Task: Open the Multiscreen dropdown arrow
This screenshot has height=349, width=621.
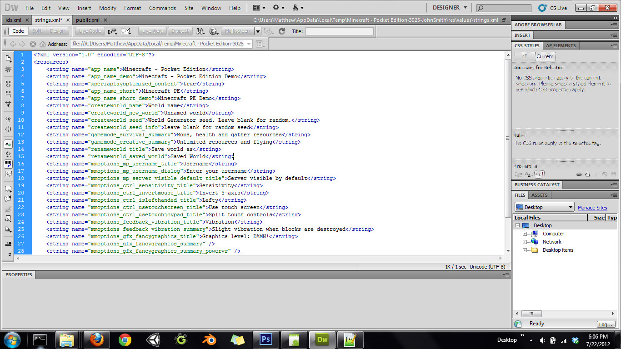Action: point(258,31)
